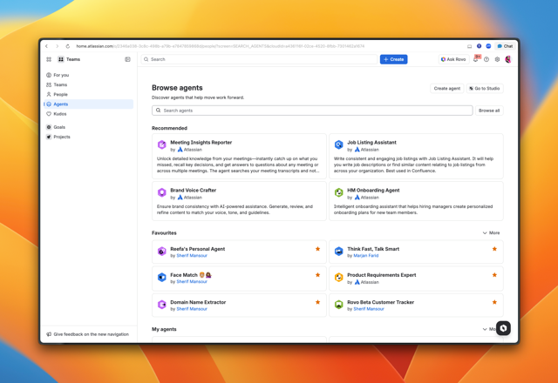558x383 pixels.
Task: Open Sherif Mansour link under Rovo Beta Customer Tracker
Action: coord(369,309)
